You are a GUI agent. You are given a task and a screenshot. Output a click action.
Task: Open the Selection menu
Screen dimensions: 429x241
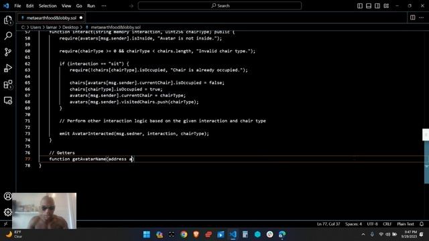coord(48,6)
